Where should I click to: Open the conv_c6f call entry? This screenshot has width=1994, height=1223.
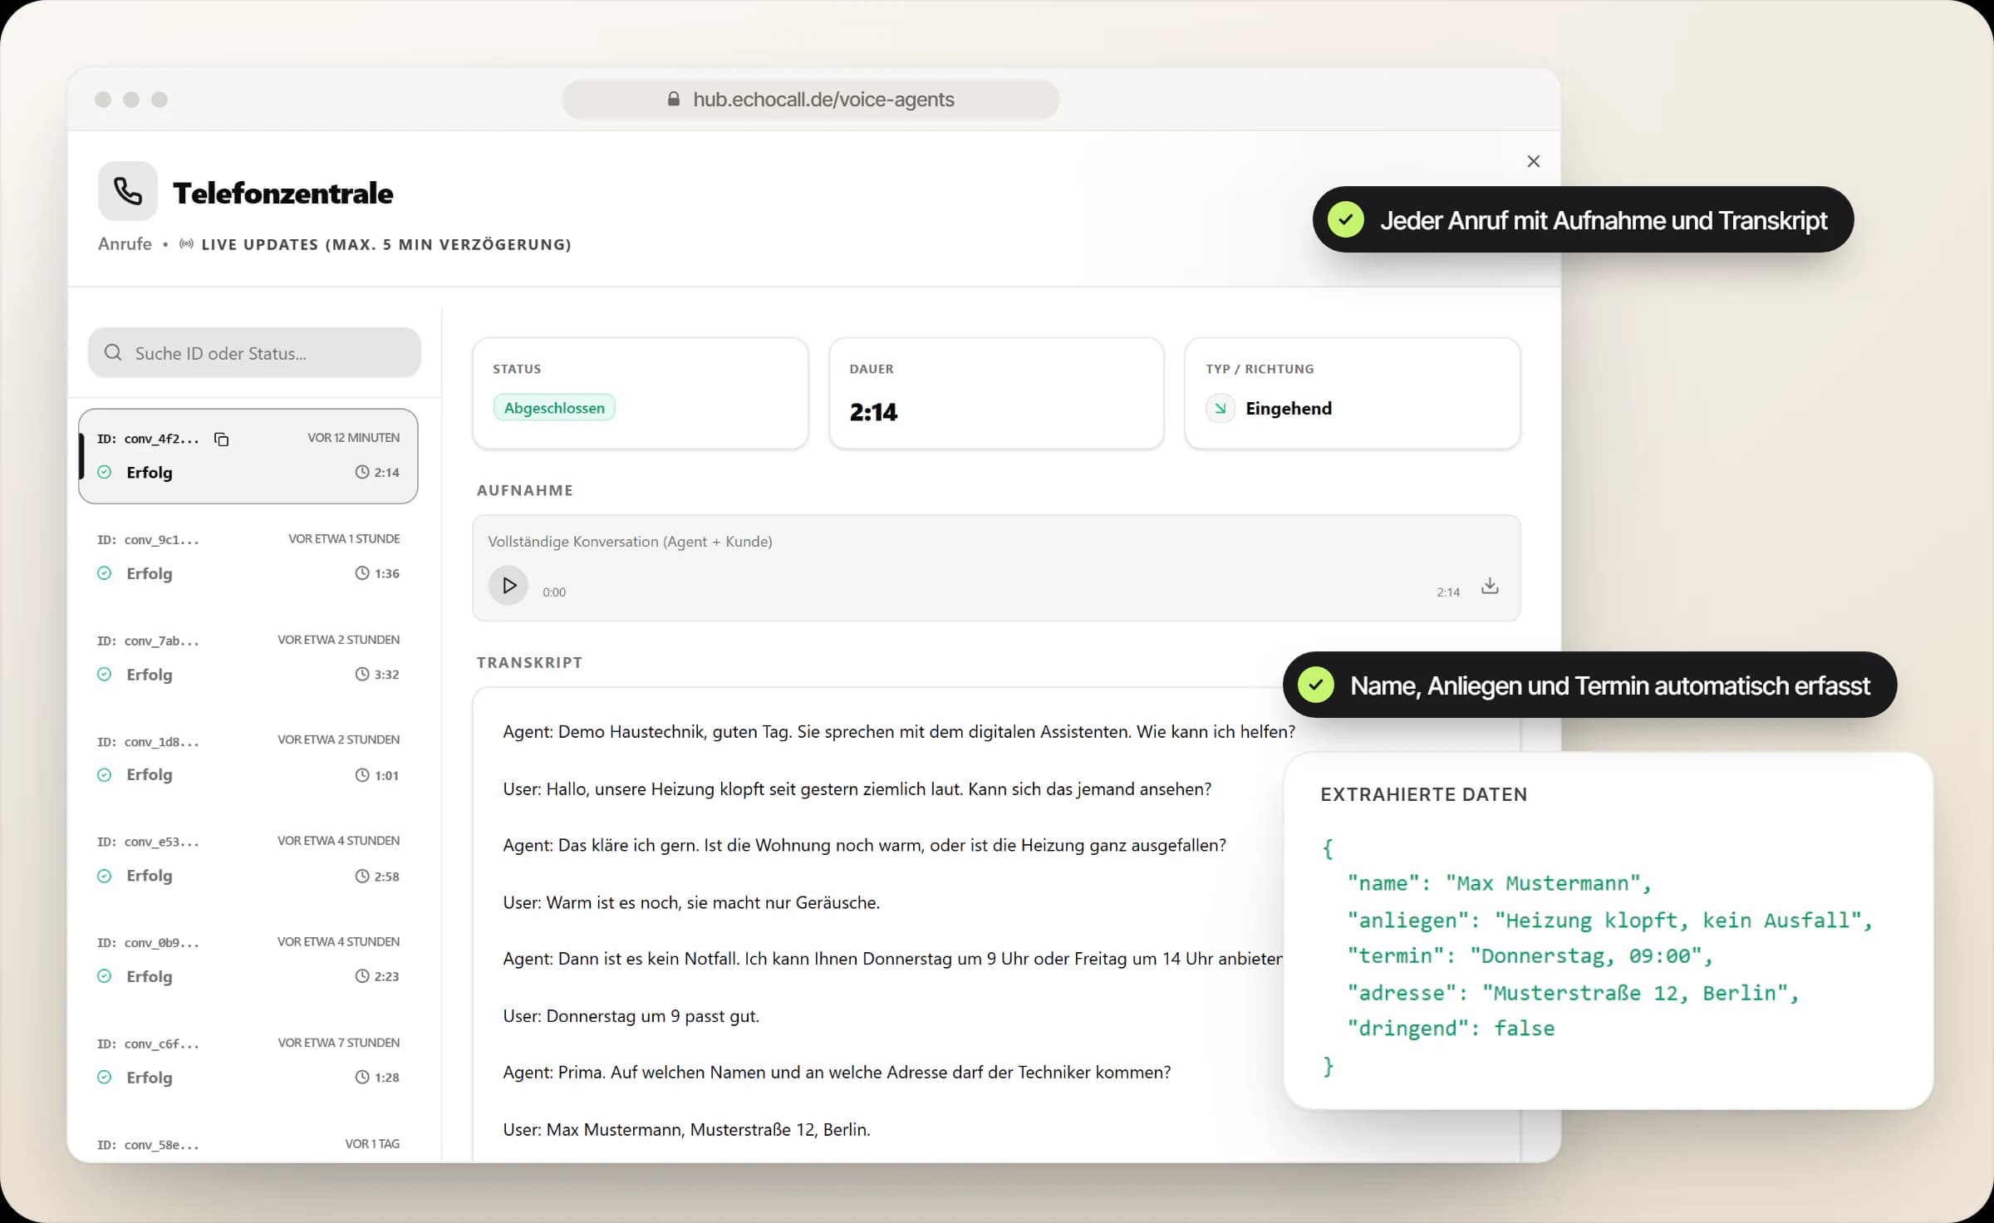(x=248, y=1060)
